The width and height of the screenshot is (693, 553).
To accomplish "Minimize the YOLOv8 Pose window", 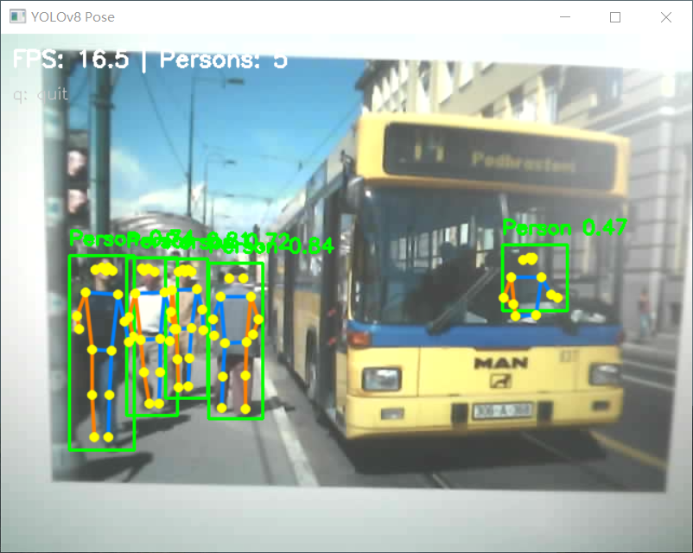I will click(565, 16).
